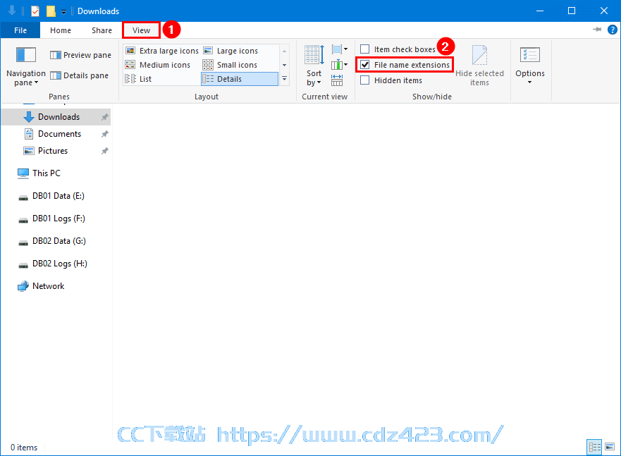The height and width of the screenshot is (456, 621).
Task: Open DB02 Logs (H:) drive
Action: (x=53, y=264)
